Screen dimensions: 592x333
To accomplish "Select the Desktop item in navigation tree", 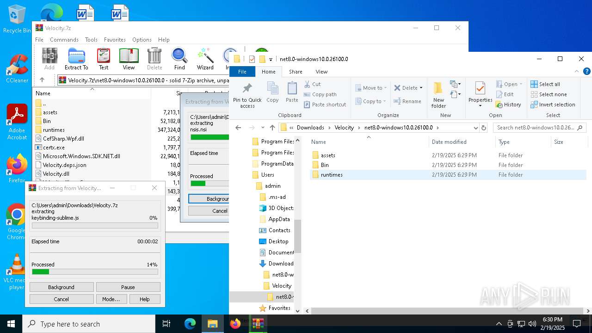I will tap(278, 241).
